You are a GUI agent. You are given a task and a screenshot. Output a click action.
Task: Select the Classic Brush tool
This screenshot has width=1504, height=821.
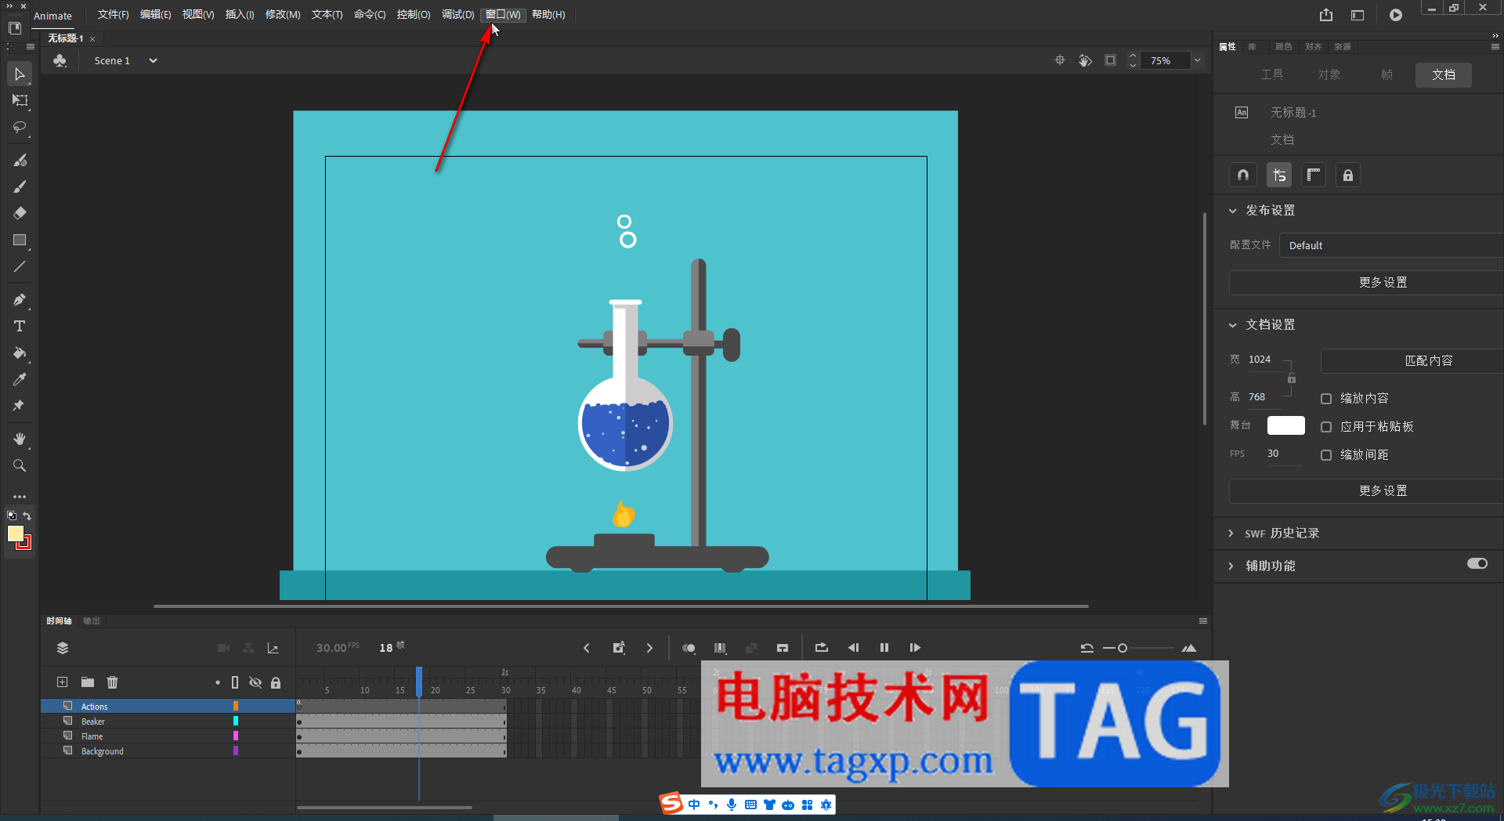[20, 186]
